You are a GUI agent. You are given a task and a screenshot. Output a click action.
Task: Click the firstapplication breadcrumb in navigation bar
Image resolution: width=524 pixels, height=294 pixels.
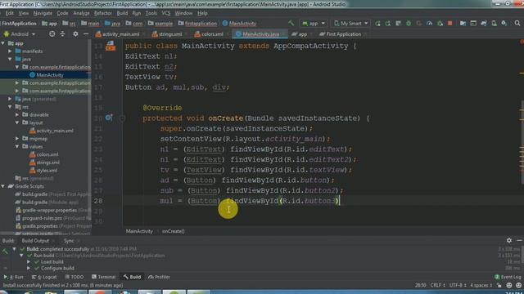pyautogui.click(x=197, y=24)
